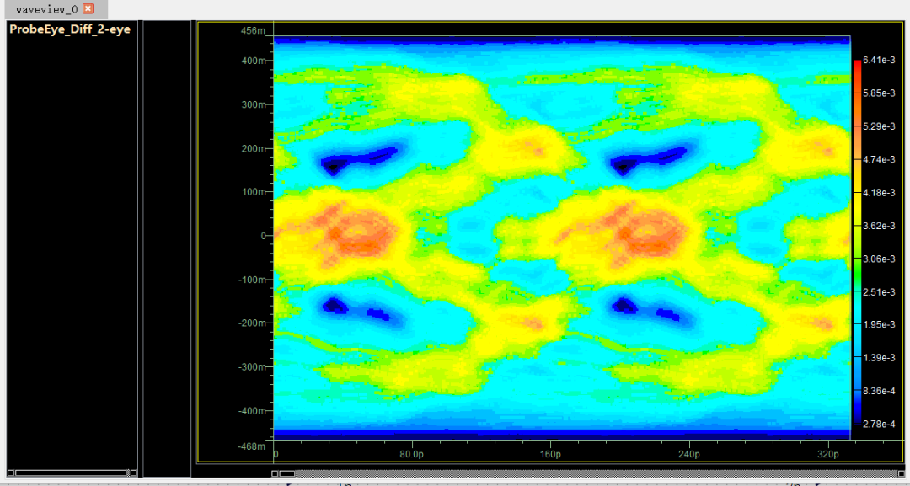Click the signal panel's left scroll arrow
This screenshot has width=910, height=486.
(x=10, y=473)
